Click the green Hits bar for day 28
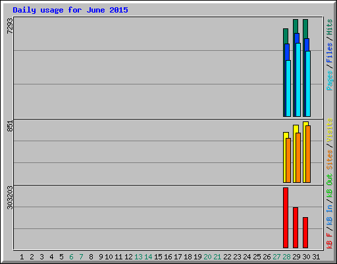The width and height of the screenshot is (337, 264). pyautogui.click(x=286, y=36)
